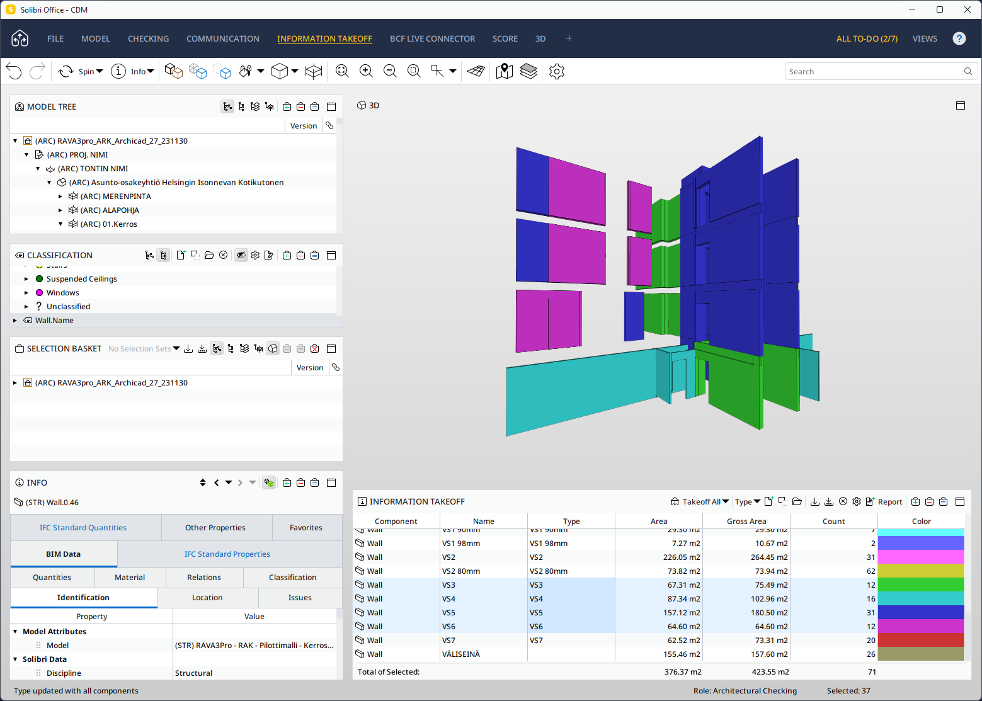Expand the Suspended Ceilings classification group
Viewport: 982px width, 701px height.
[x=26, y=279]
